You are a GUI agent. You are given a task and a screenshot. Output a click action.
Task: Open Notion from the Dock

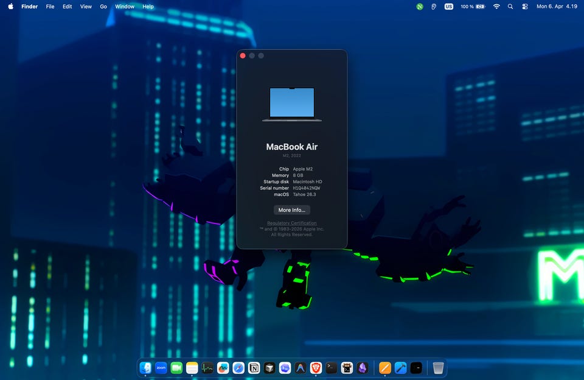point(254,368)
